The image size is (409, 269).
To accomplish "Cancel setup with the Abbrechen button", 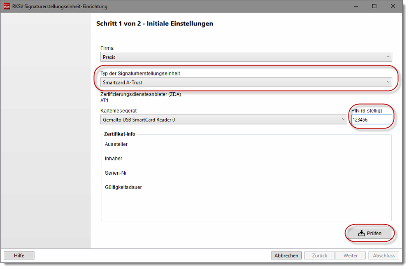I will 286,255.
